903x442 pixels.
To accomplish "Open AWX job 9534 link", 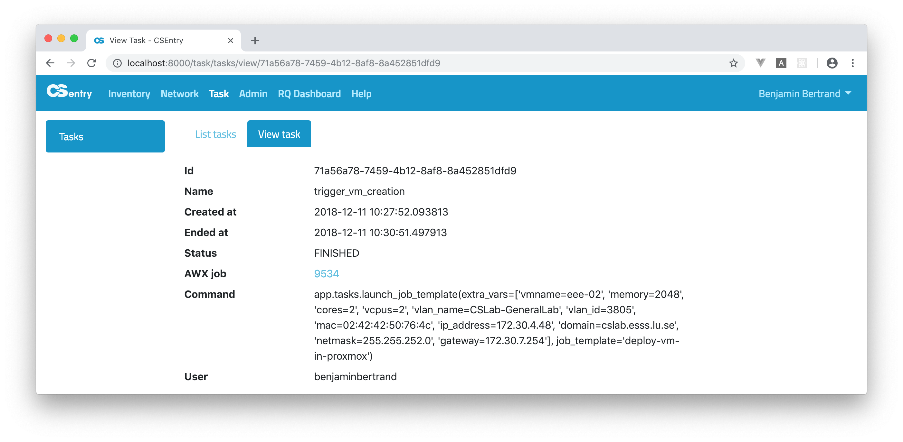I will click(x=326, y=273).
